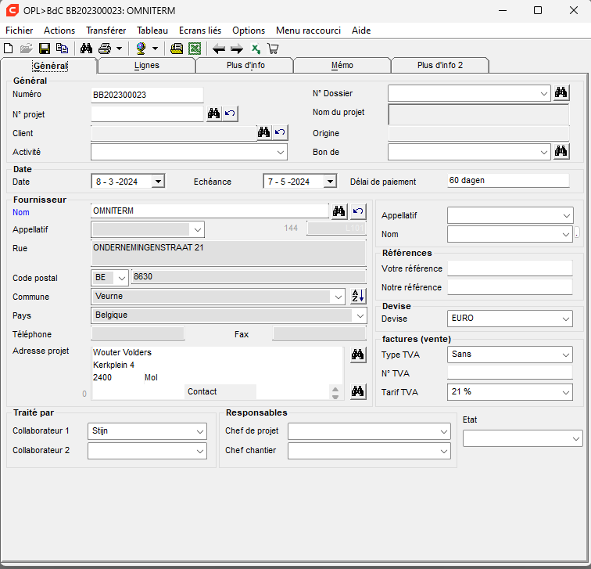
Task: Click the Contact spinner arrows
Action: point(335,393)
